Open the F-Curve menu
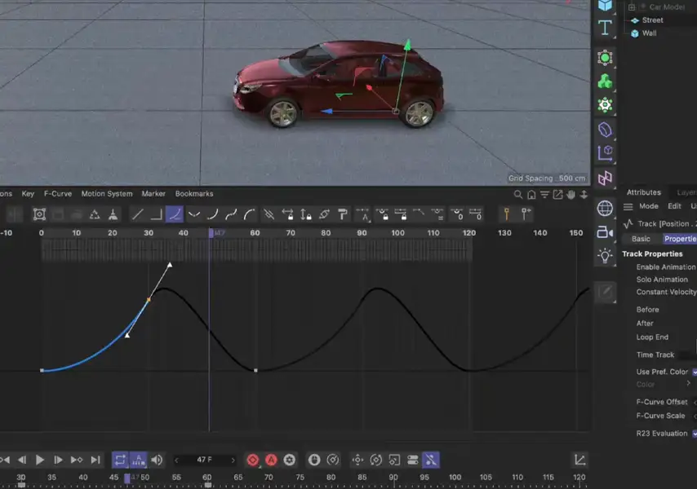The width and height of the screenshot is (697, 489). 56,193
